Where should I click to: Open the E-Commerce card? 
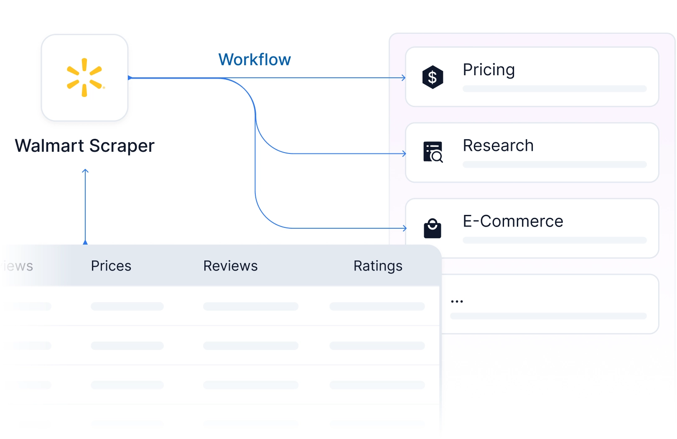pyautogui.click(x=532, y=228)
